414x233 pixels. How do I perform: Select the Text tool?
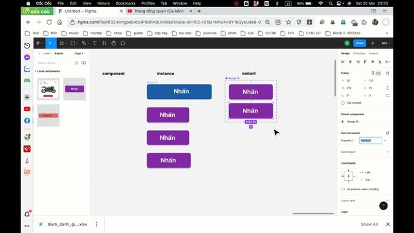pyautogui.click(x=95, y=43)
